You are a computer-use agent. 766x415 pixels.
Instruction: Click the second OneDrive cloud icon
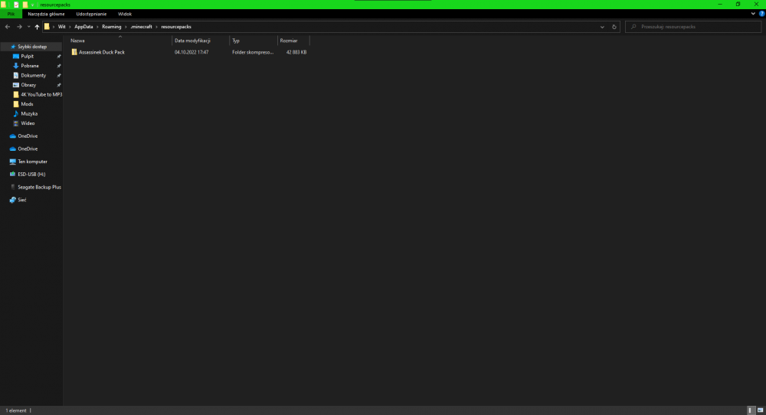coord(13,149)
